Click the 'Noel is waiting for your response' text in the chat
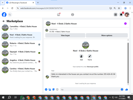This screenshot has width=133, height=100. coord(86,83)
